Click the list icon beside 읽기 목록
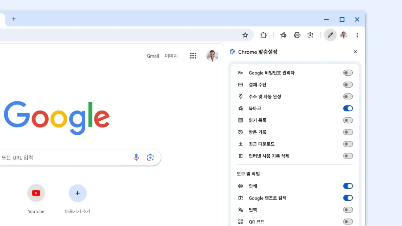 click(x=240, y=120)
